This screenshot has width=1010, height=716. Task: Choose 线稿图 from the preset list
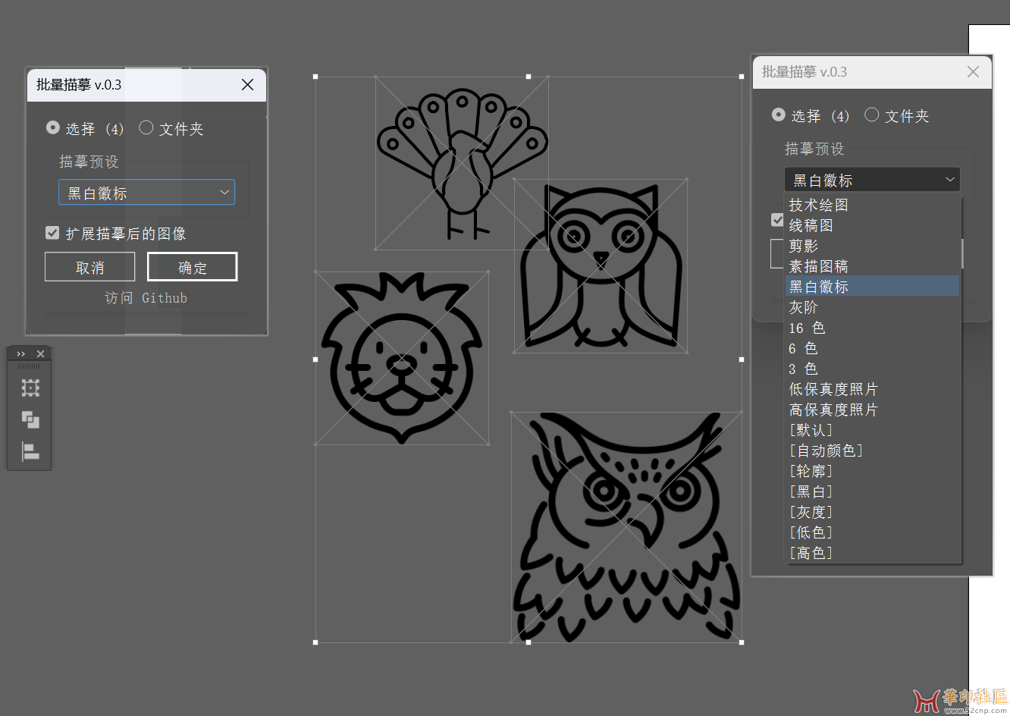873,225
